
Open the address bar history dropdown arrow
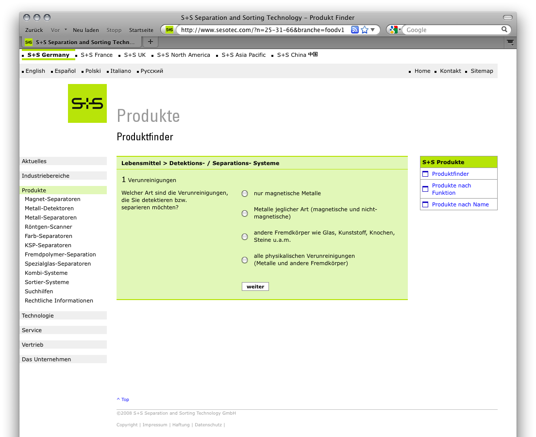[x=373, y=30]
